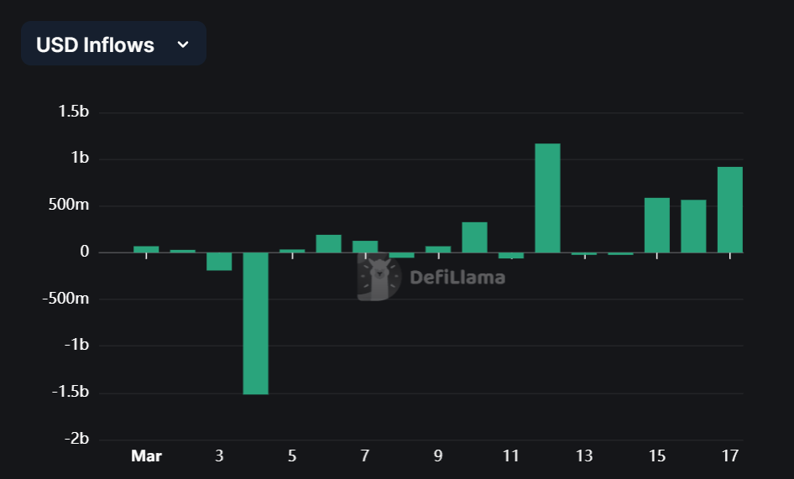794x479 pixels.
Task: Select the large negative bar on March 4
Action: [256, 323]
